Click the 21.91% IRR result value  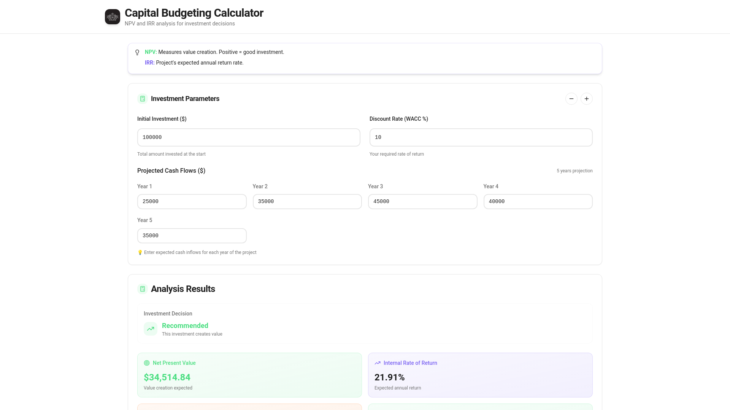click(x=389, y=377)
